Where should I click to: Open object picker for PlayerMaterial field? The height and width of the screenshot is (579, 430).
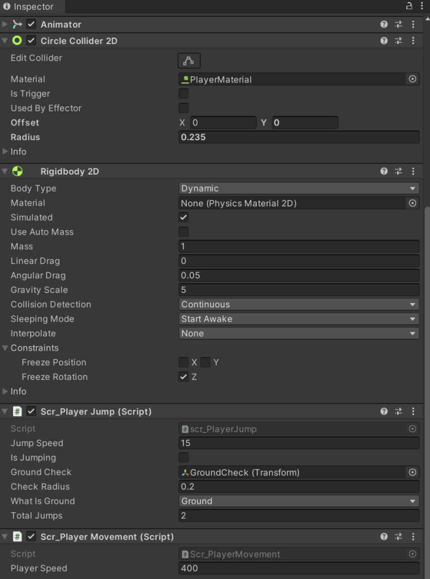point(412,79)
